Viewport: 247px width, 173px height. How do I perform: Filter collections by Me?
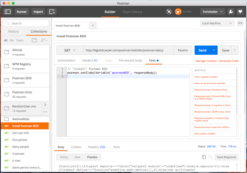pyautogui.click(x=12, y=40)
